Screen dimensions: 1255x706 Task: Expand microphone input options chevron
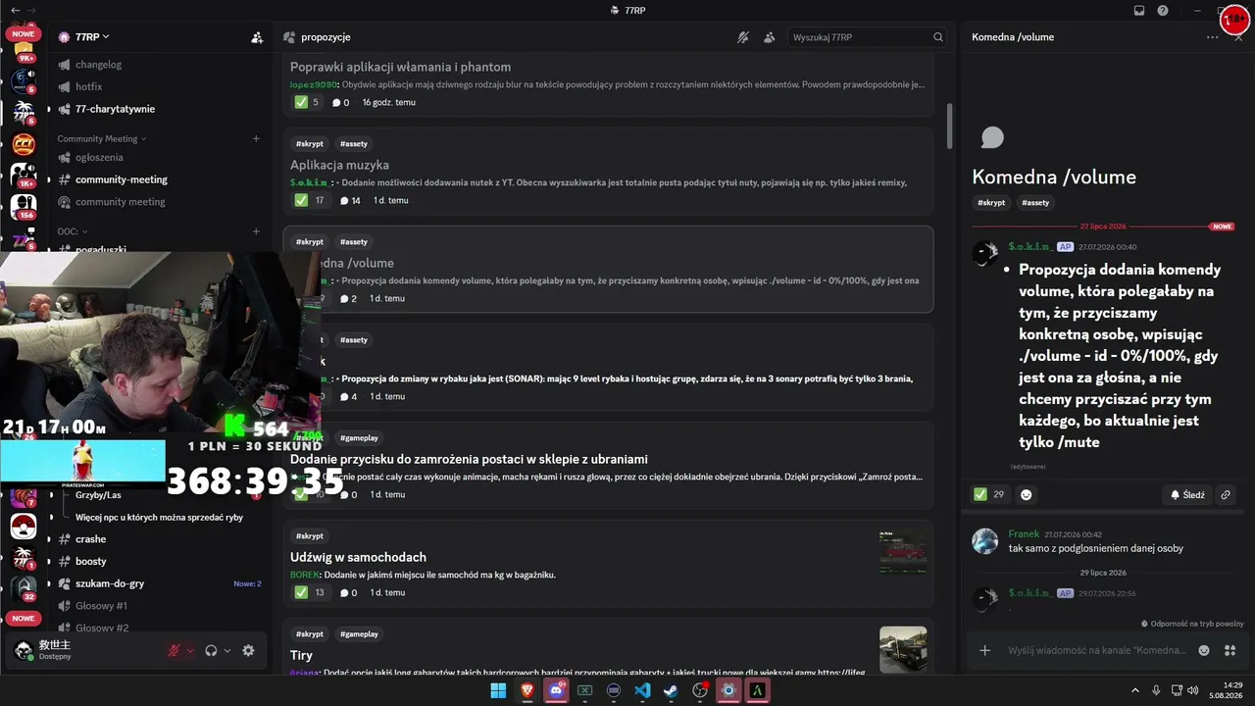(x=190, y=650)
